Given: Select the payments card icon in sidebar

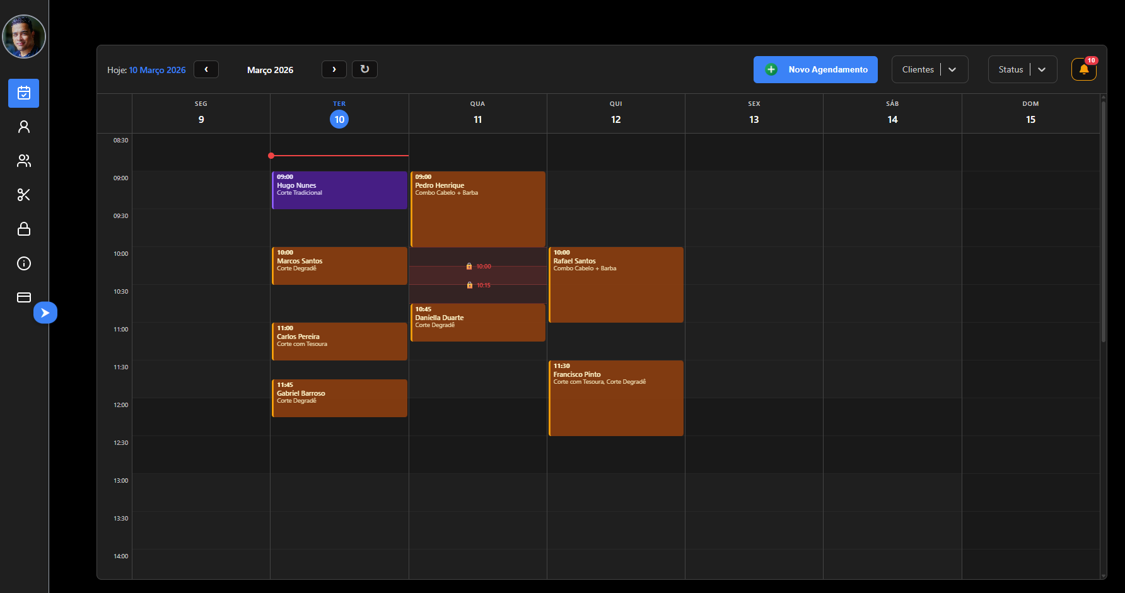Looking at the screenshot, I should tap(23, 297).
